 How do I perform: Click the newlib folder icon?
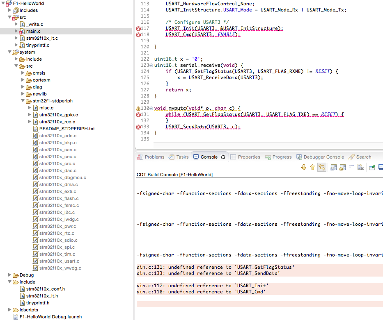tap(29, 94)
